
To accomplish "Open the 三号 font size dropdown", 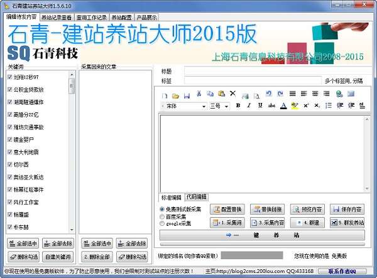I will tap(228, 106).
